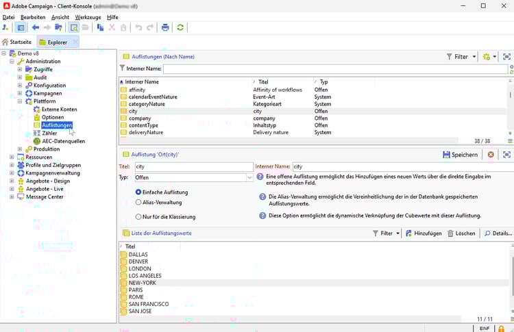Image resolution: width=514 pixels, height=332 pixels.
Task: Click the Startseite home icon
Action: click(x=5, y=42)
